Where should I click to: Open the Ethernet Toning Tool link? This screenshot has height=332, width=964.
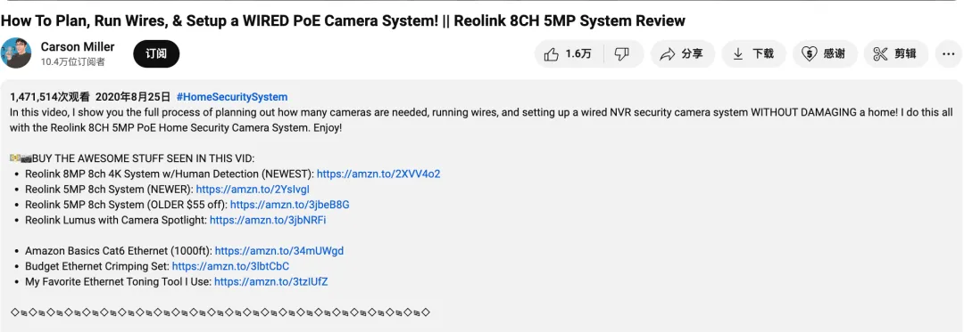tap(271, 282)
